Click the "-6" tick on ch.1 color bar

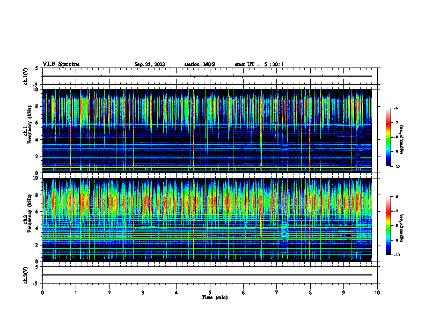click(x=396, y=108)
